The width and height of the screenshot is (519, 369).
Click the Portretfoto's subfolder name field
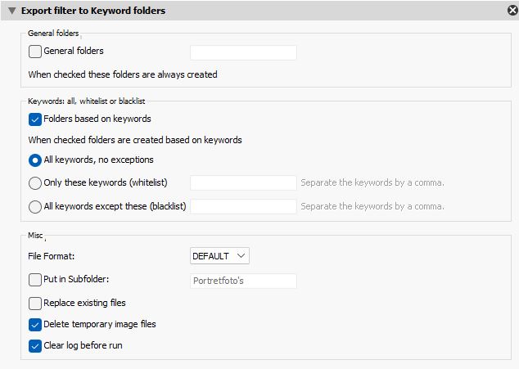tap(243, 281)
